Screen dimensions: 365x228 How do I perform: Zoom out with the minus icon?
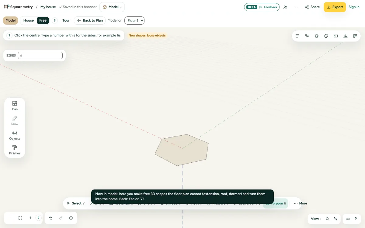point(10,218)
